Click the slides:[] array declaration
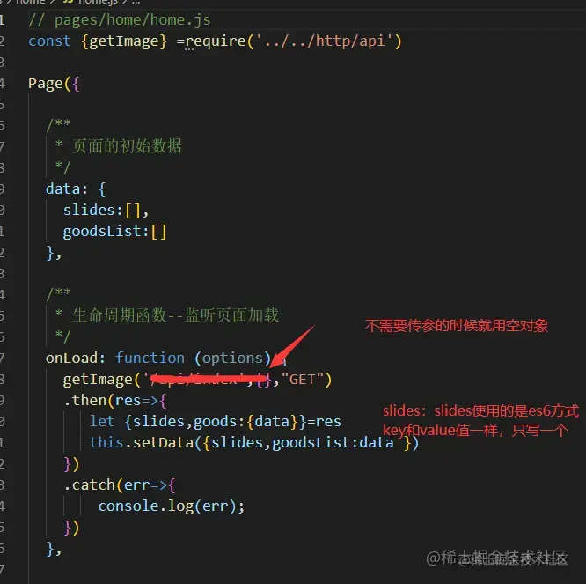This screenshot has height=584, width=586. (106, 210)
